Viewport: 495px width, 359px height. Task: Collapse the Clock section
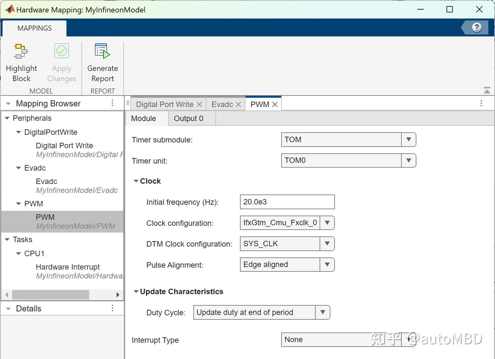pos(136,181)
